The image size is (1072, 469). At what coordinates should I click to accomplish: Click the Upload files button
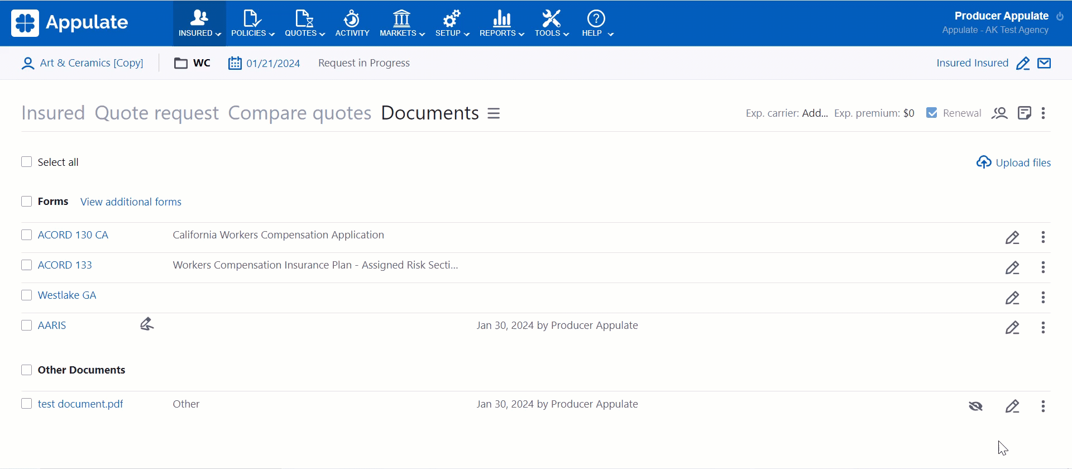click(x=1013, y=162)
